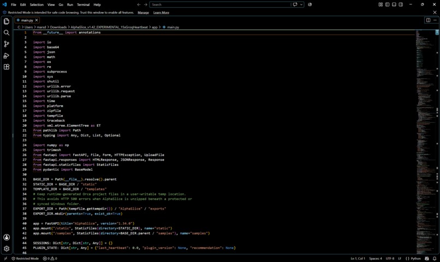Viewport: 440px width, 262px height.
Task: Open the Selection menu
Action: click(37, 4)
